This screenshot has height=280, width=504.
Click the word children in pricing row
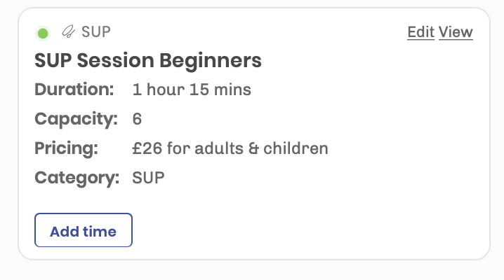pos(296,148)
